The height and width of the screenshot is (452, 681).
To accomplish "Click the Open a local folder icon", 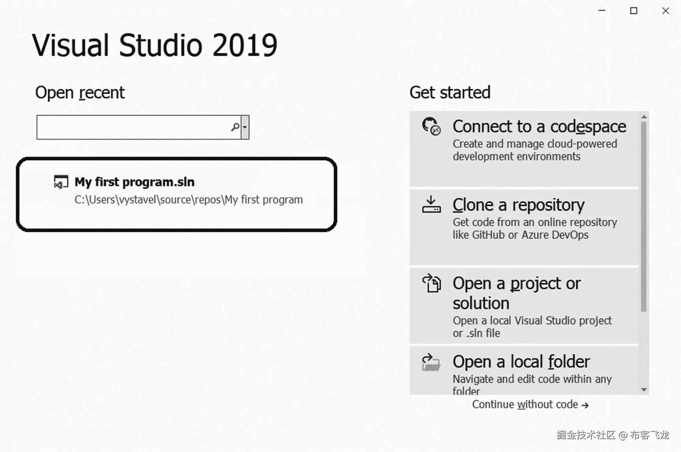I will (431, 362).
